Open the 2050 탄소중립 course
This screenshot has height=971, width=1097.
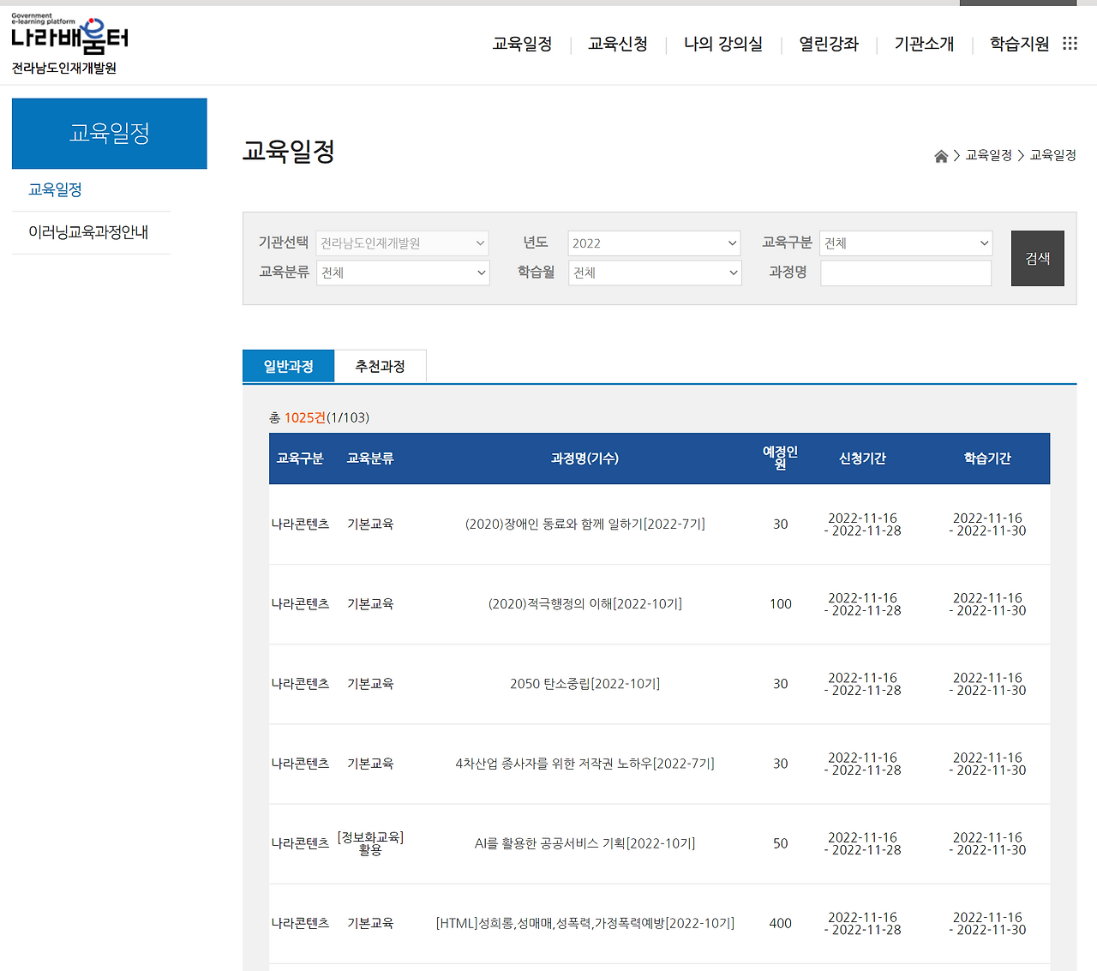point(584,684)
